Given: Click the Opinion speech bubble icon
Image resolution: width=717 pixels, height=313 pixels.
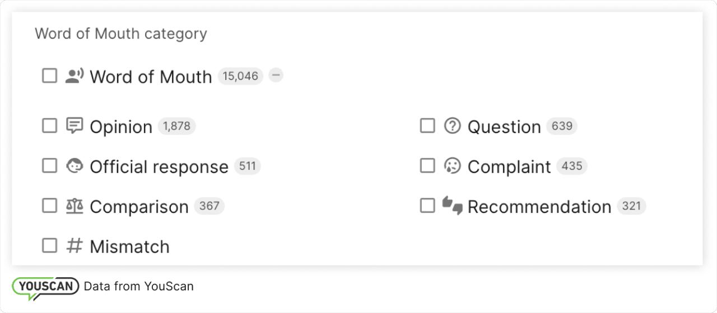Looking at the screenshot, I should (75, 126).
